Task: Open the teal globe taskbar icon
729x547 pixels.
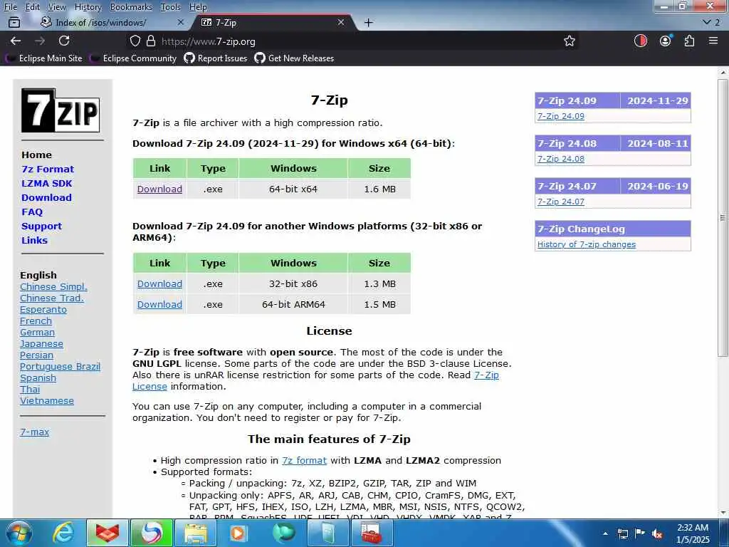Action: pyautogui.click(x=283, y=533)
